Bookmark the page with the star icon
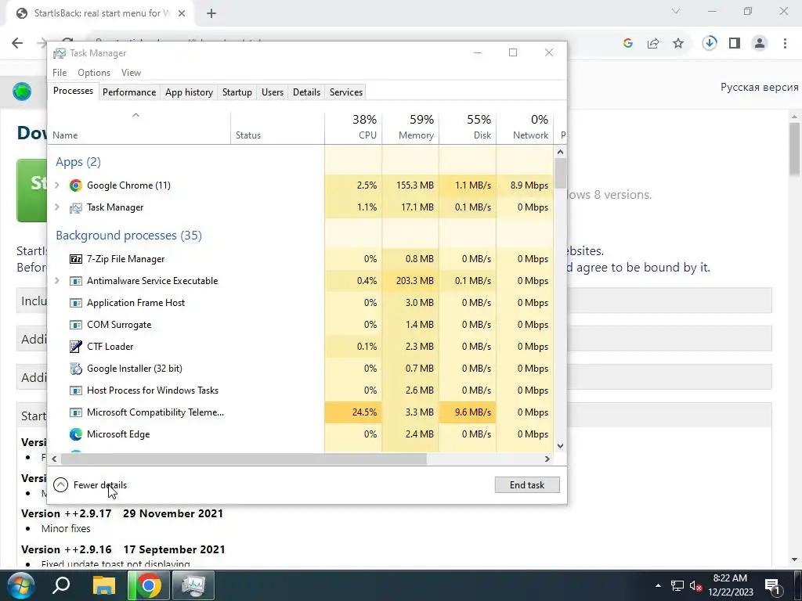The image size is (802, 601). tap(678, 44)
